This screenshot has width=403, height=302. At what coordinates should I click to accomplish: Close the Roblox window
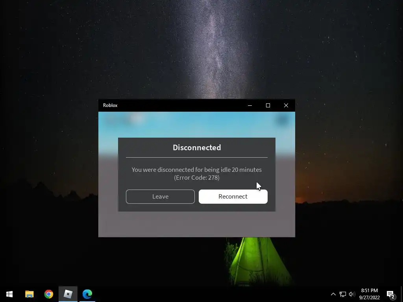(x=286, y=105)
